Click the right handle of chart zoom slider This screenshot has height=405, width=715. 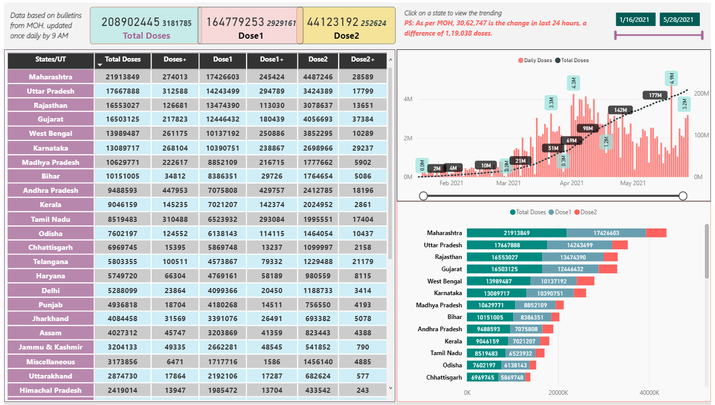[683, 196]
